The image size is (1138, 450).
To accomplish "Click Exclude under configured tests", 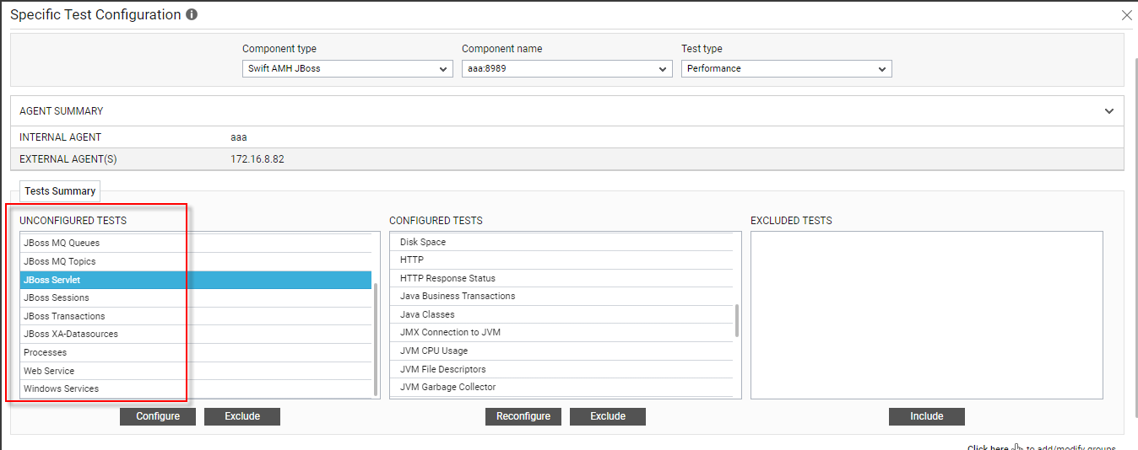I will point(608,416).
